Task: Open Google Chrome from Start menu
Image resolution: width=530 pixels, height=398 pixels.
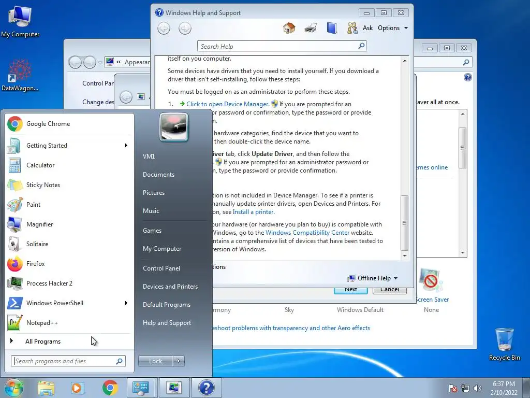Action: (x=69, y=124)
